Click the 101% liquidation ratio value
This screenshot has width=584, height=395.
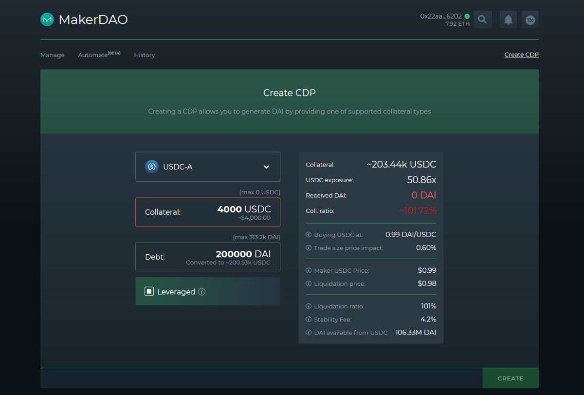(x=429, y=306)
